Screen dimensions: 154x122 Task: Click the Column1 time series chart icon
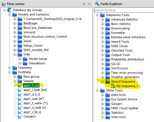pyautogui.click(x=20, y=116)
